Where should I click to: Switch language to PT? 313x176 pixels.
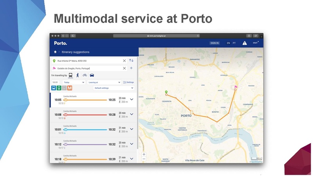coord(234,43)
